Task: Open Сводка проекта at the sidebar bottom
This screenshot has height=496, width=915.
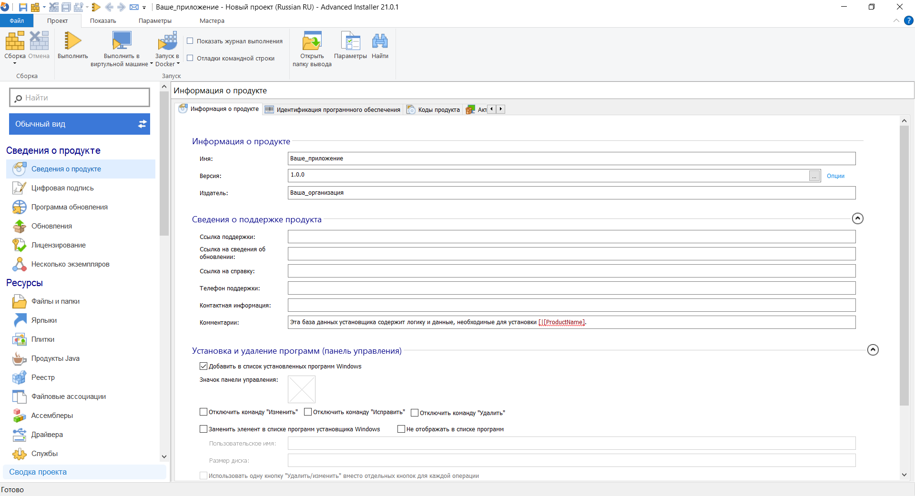Action: tap(84, 472)
